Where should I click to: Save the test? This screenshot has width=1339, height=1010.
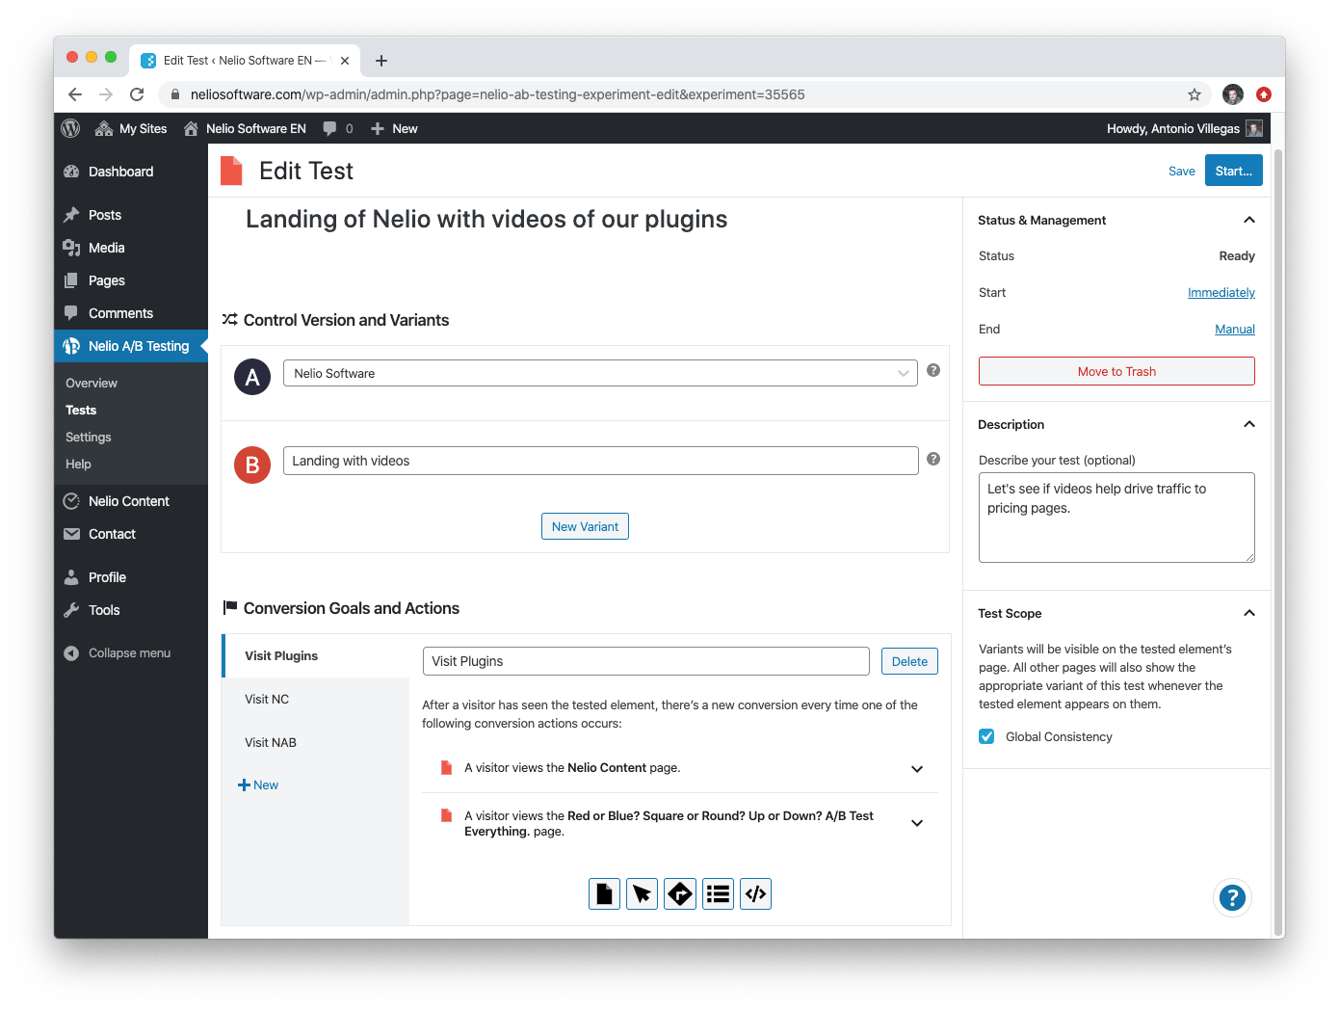pos(1182,171)
